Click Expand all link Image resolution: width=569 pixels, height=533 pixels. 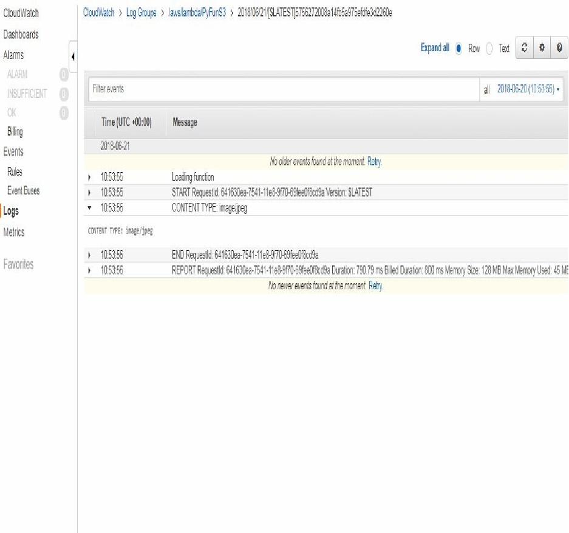point(435,47)
